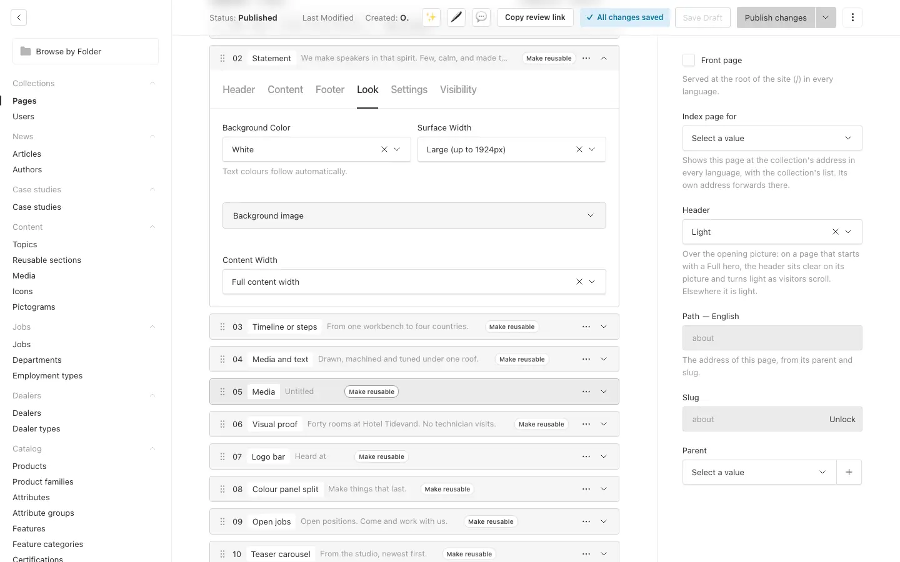Viewport: 900px width, 562px height.
Task: Unlock the Slug field
Action: (x=842, y=419)
